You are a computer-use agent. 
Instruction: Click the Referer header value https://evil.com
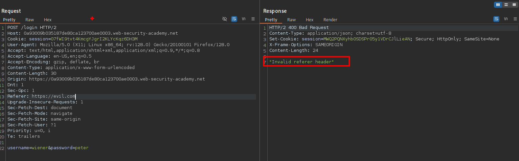pos(53,96)
